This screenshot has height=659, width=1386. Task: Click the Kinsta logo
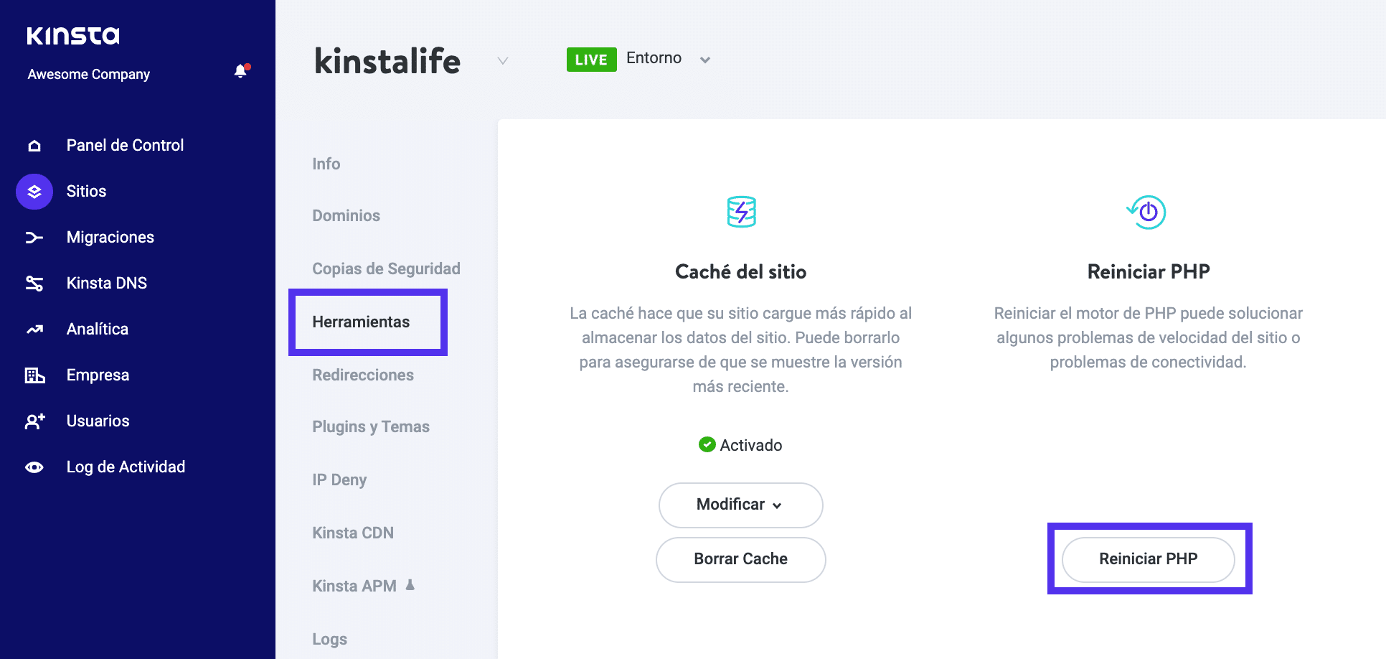[72, 34]
